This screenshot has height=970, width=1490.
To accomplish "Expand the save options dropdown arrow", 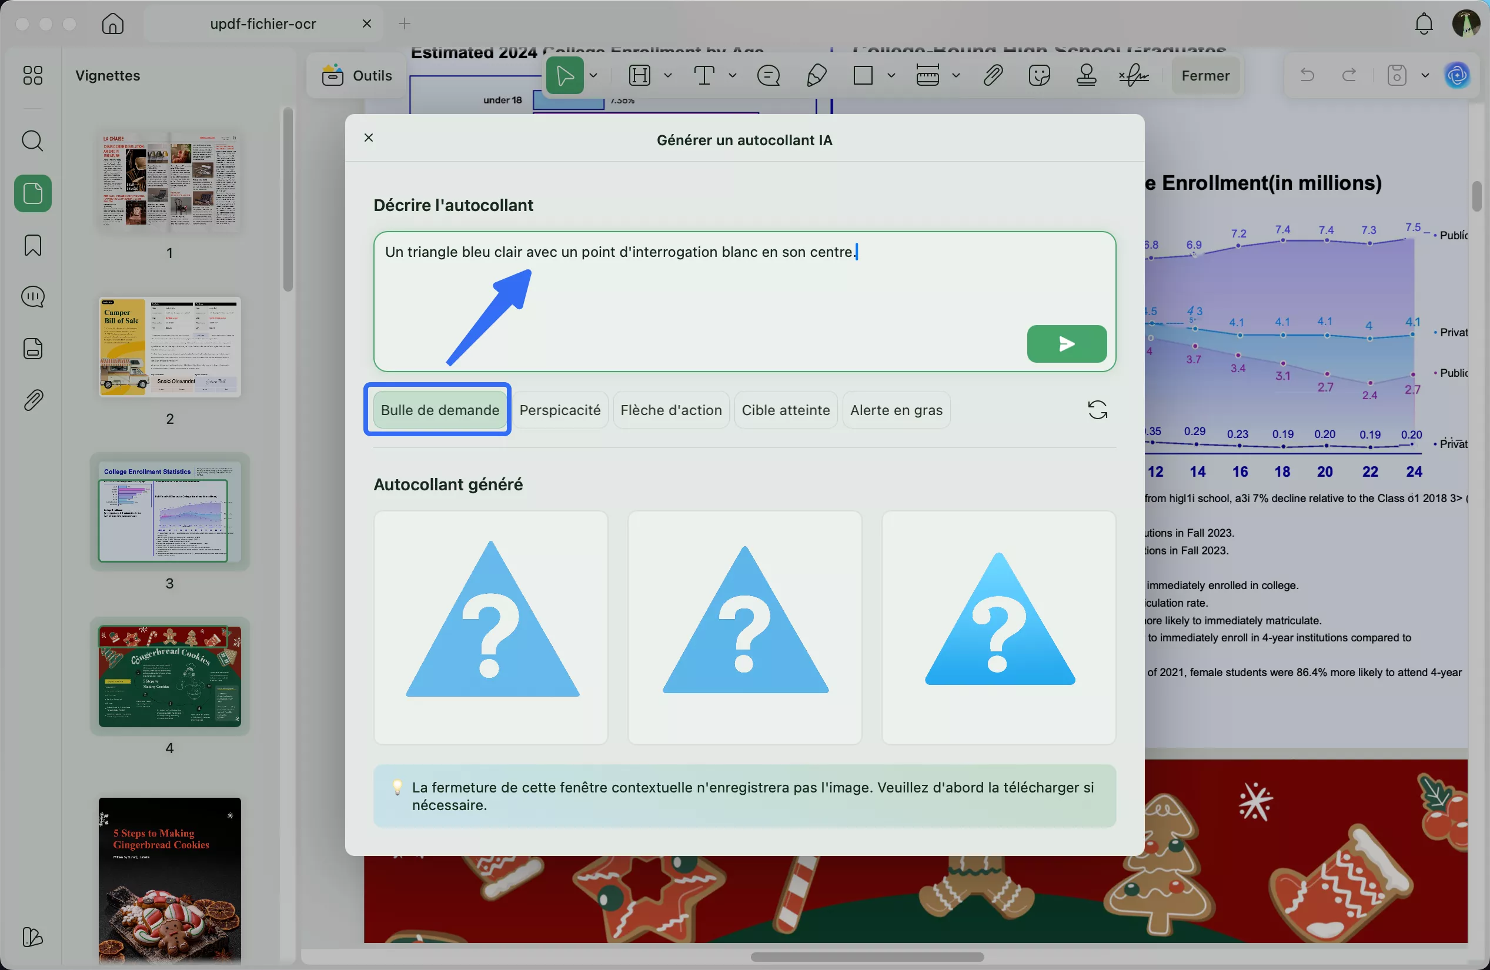I will tap(1425, 76).
